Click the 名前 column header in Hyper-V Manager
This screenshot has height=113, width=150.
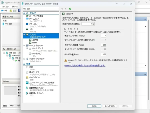5,20
